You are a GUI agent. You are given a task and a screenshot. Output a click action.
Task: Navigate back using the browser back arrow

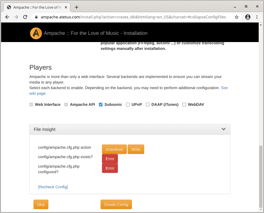[x=7, y=17]
